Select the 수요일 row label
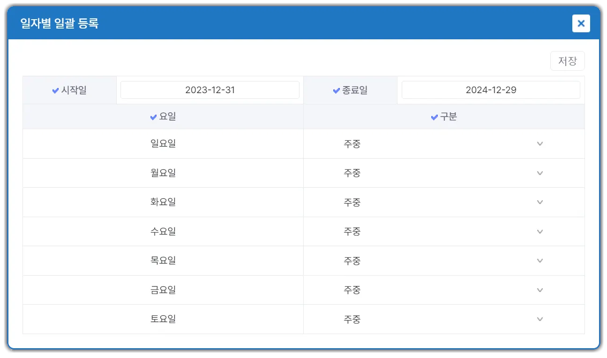The width and height of the screenshot is (607, 358). click(x=163, y=232)
